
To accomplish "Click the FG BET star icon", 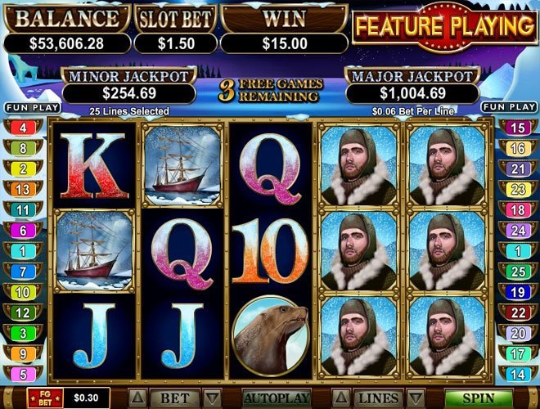I will point(45,398).
